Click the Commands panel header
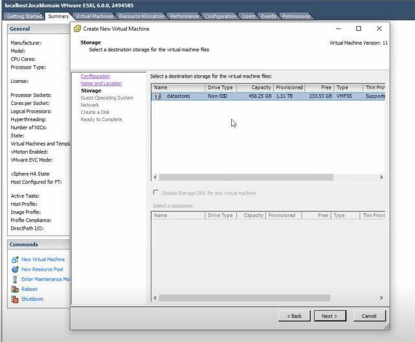 coord(39,244)
